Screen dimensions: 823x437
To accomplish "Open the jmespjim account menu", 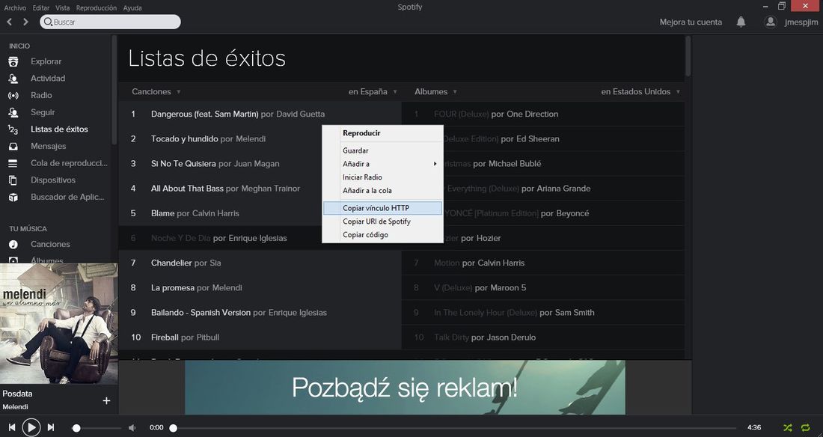I will pos(801,22).
